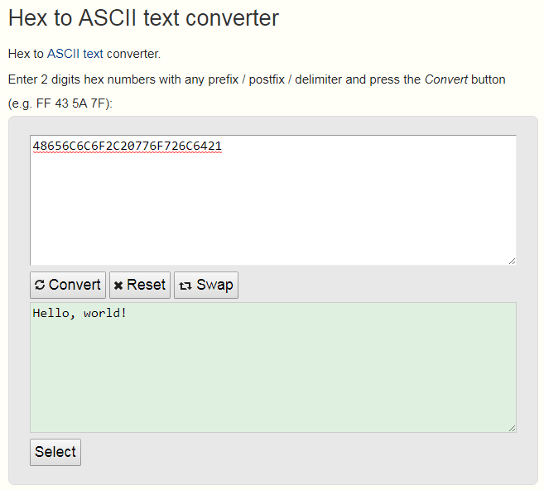Focus the empty area of green output box

(x=273, y=381)
